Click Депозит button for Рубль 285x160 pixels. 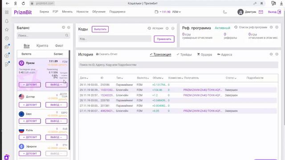click(x=30, y=137)
